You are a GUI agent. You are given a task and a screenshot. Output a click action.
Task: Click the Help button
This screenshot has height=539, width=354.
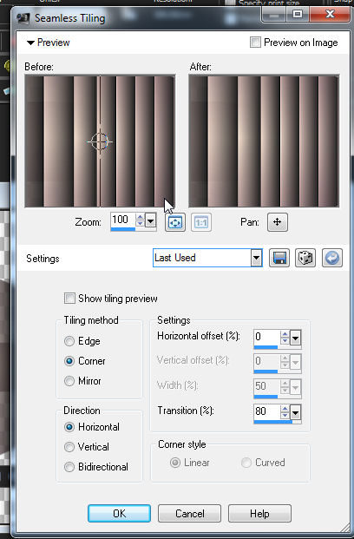click(x=259, y=514)
